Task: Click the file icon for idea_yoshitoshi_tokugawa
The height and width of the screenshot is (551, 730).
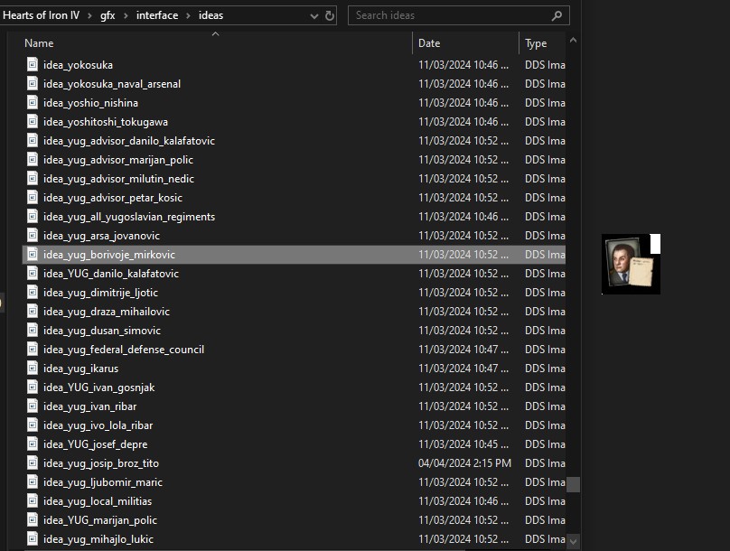Action: coord(33,122)
